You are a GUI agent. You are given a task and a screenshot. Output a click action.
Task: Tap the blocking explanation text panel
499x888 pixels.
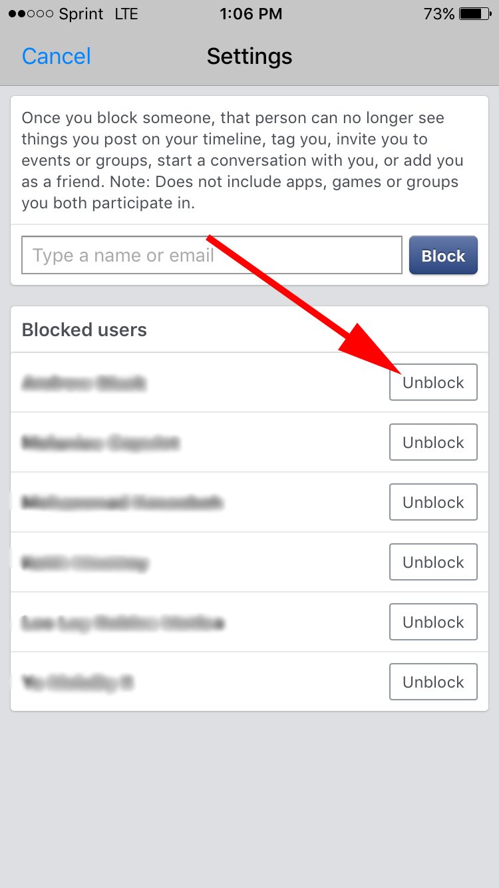click(x=249, y=160)
